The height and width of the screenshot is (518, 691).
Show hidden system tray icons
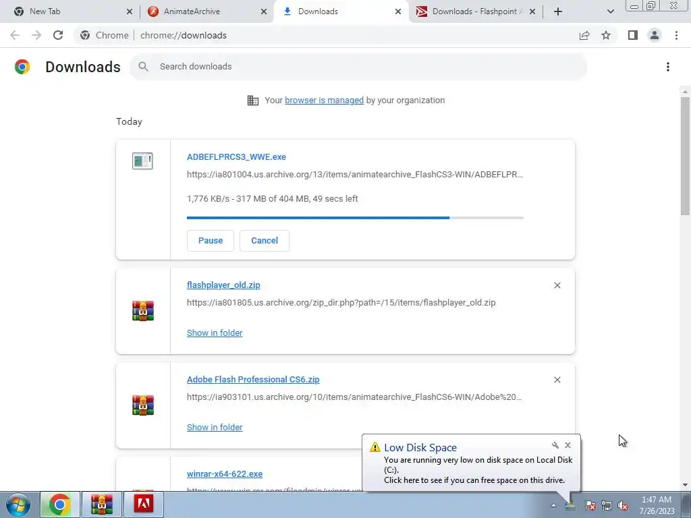[x=553, y=506]
